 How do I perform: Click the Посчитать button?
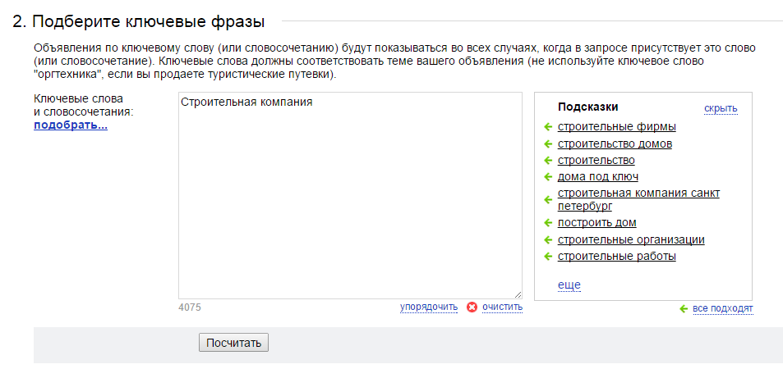tap(233, 343)
